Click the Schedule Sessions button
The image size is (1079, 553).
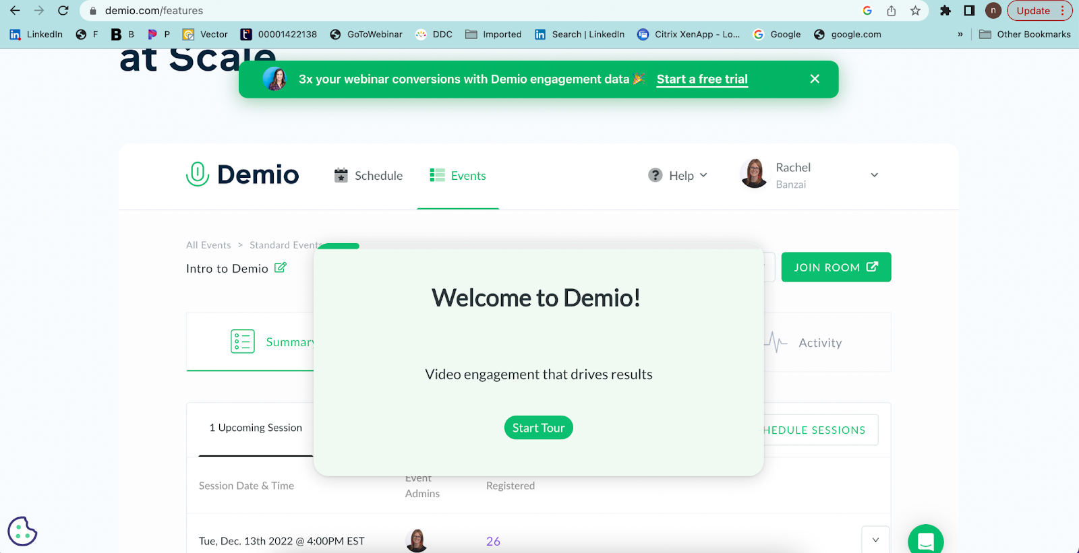pyautogui.click(x=821, y=430)
